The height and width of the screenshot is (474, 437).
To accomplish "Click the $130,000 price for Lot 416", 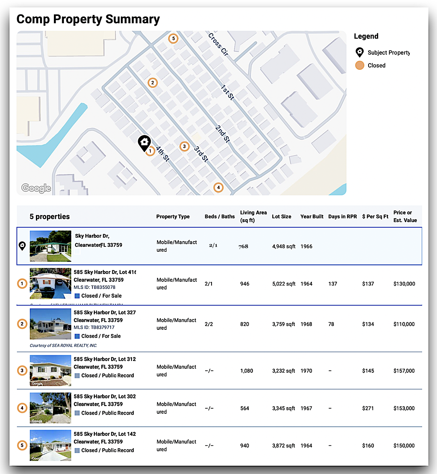I will (404, 284).
